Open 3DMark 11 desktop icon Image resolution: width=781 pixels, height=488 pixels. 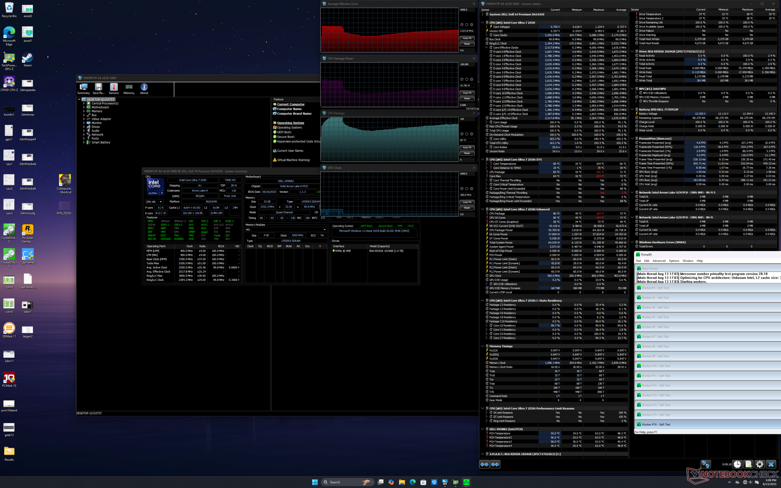[9, 330]
